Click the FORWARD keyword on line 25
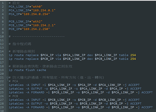 (x=38, y=92)
